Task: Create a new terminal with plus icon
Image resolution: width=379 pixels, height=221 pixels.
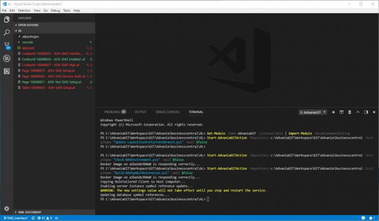Action: [x=334, y=112]
